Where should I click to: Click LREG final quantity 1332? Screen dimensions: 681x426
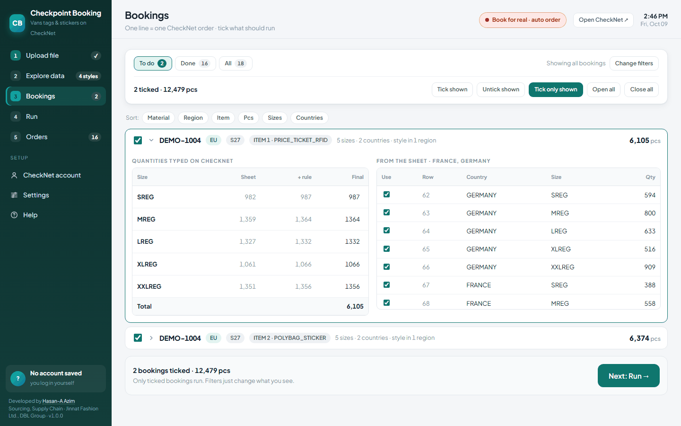click(352, 241)
